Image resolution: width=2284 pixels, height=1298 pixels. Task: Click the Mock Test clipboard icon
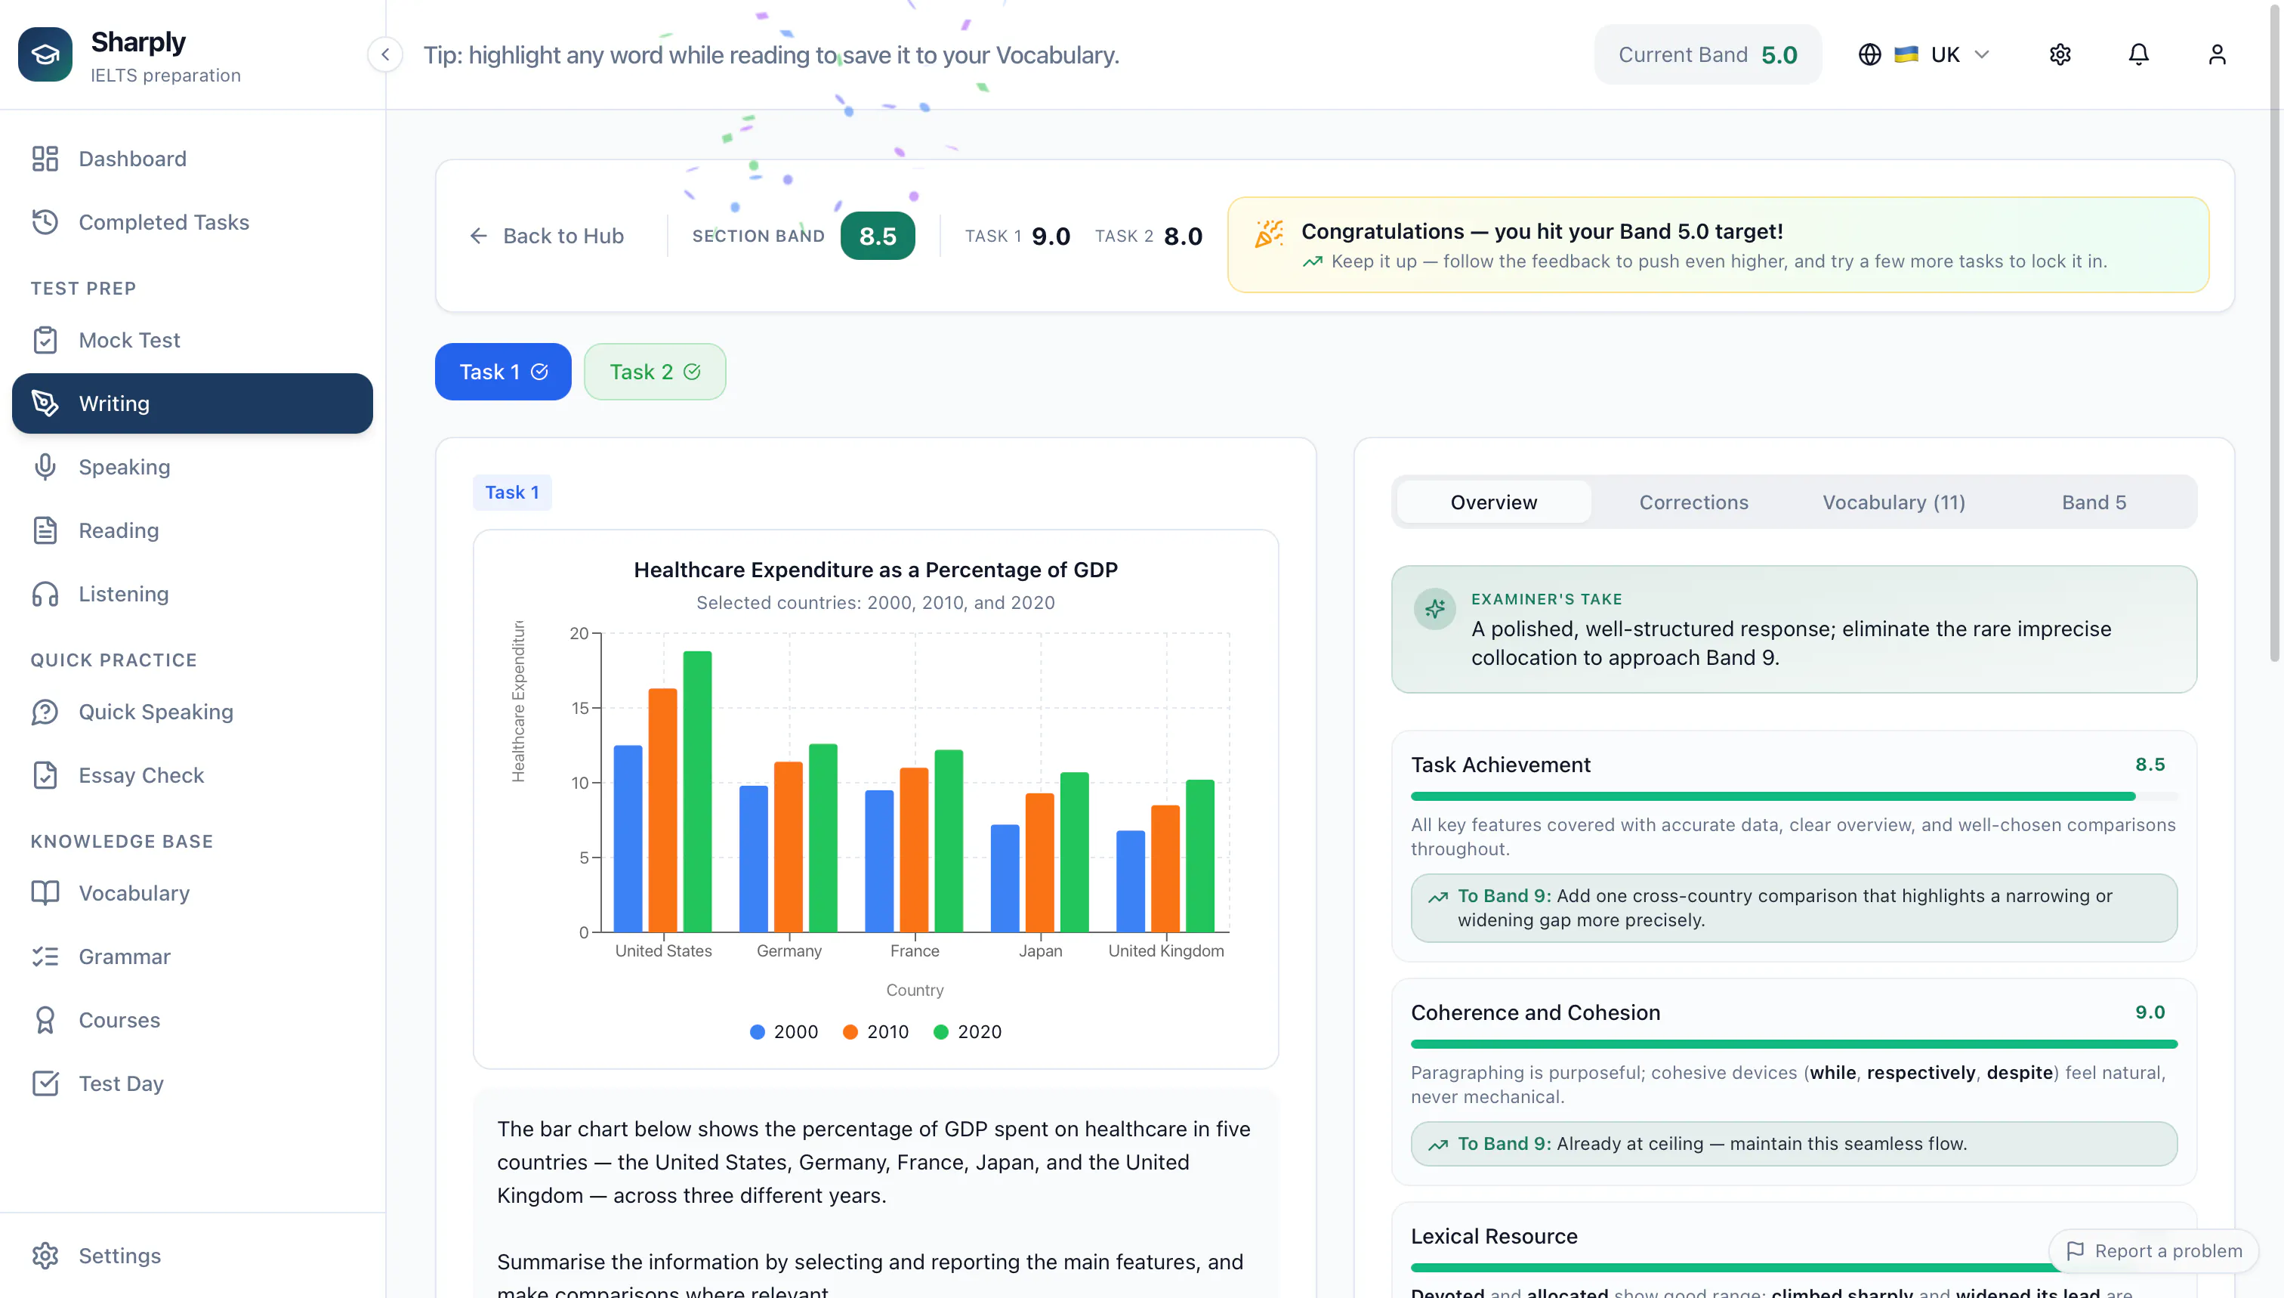(x=45, y=340)
